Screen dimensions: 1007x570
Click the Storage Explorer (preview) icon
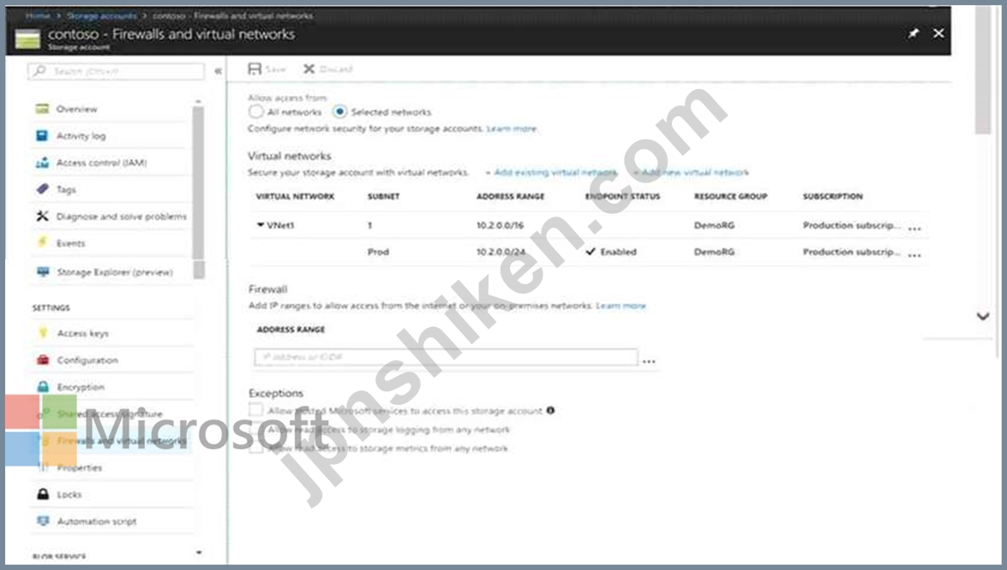[x=42, y=272]
